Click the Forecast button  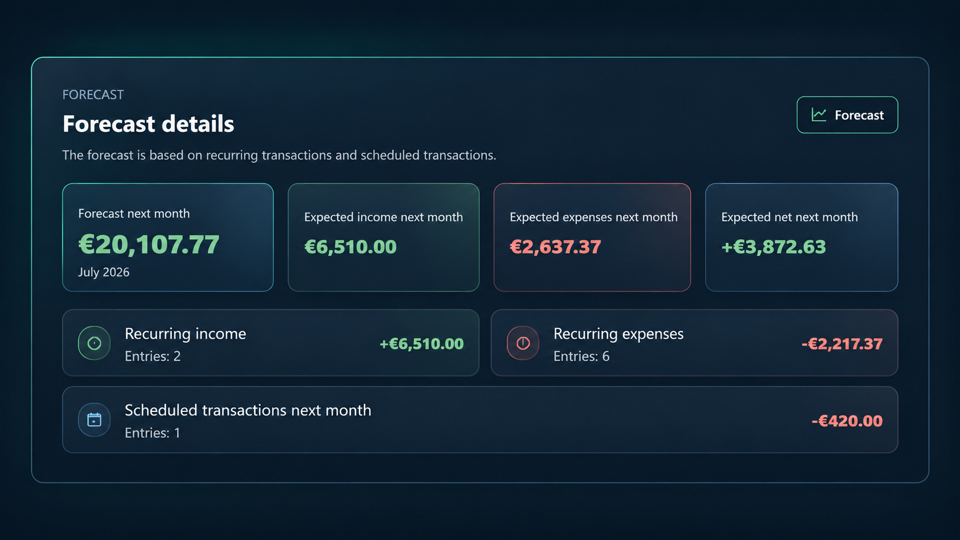[847, 115]
